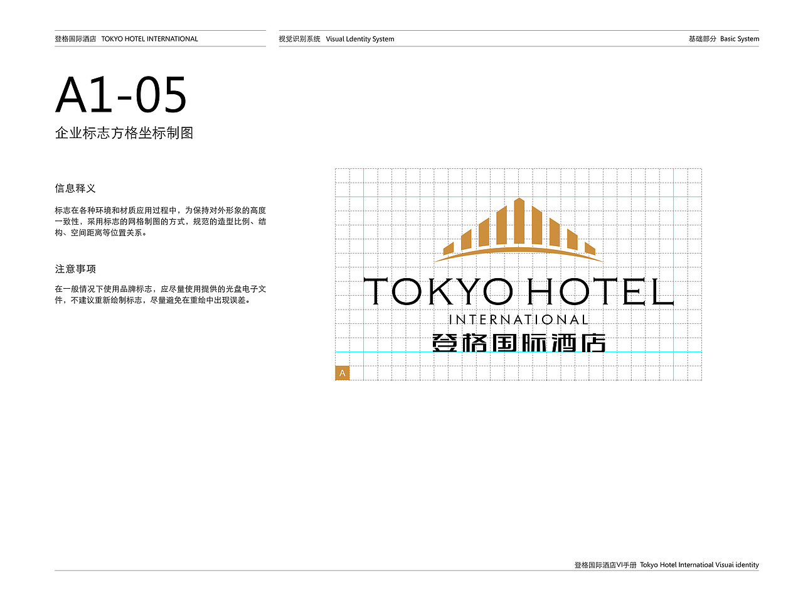Click header text '登格国际酒店 TOKYO HOTEL INTERNATIONAL'
The width and height of the screenshot is (803, 592).
point(127,39)
